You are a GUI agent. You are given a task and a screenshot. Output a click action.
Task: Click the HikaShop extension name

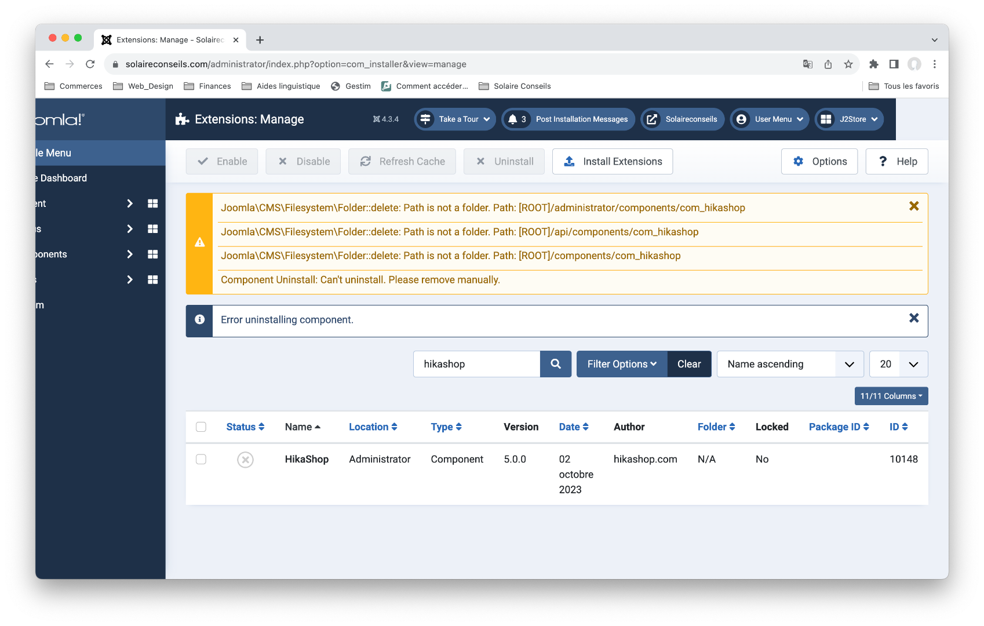[307, 460]
